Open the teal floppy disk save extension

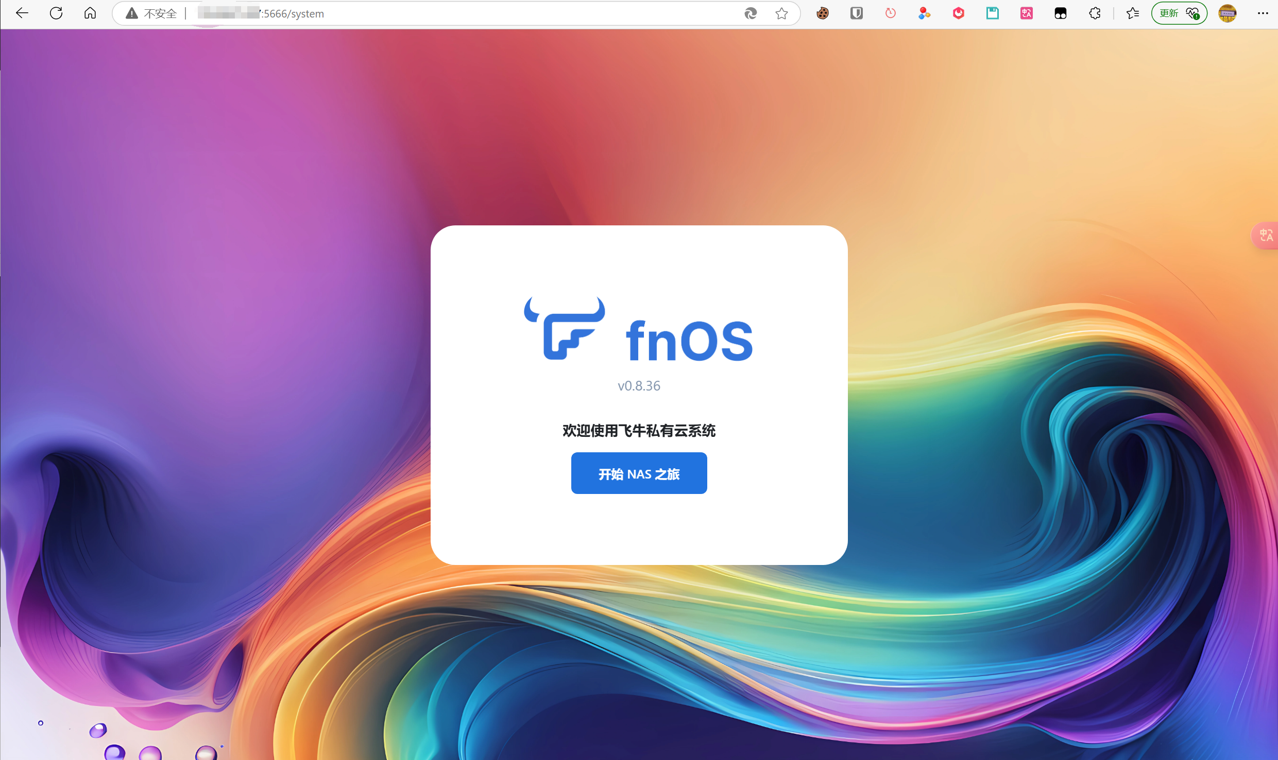pyautogui.click(x=993, y=13)
